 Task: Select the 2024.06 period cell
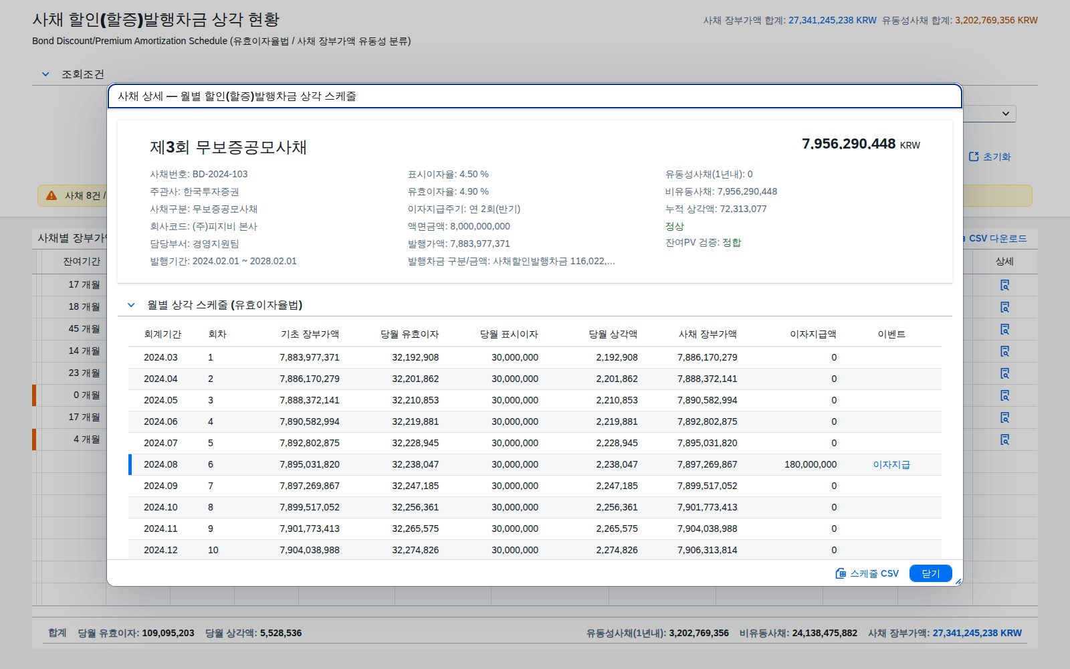pyautogui.click(x=160, y=421)
